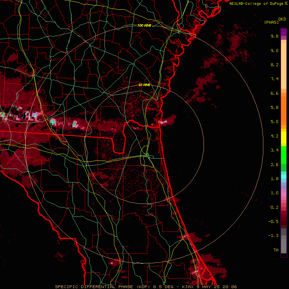Click the TH threshold label

click(276, 250)
